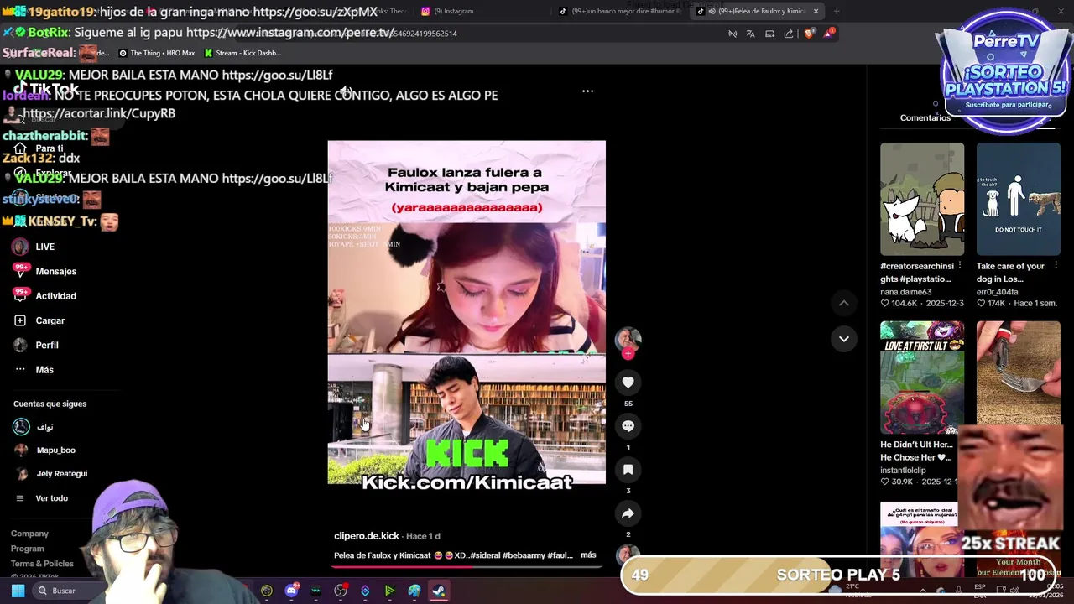This screenshot has width=1074, height=604.
Task: Open Mensajes in the sidebar
Action: [x=56, y=272]
